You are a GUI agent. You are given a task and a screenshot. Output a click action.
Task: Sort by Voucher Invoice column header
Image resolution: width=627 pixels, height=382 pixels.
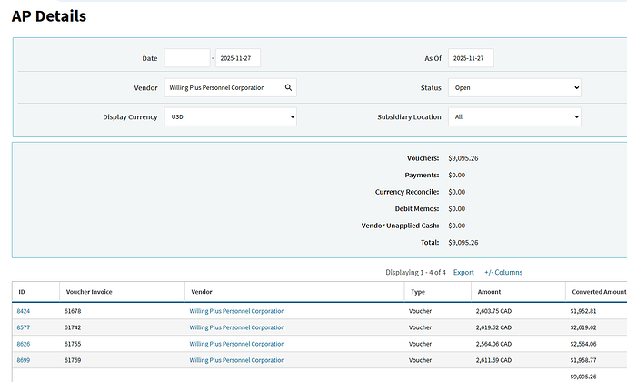coord(88,292)
